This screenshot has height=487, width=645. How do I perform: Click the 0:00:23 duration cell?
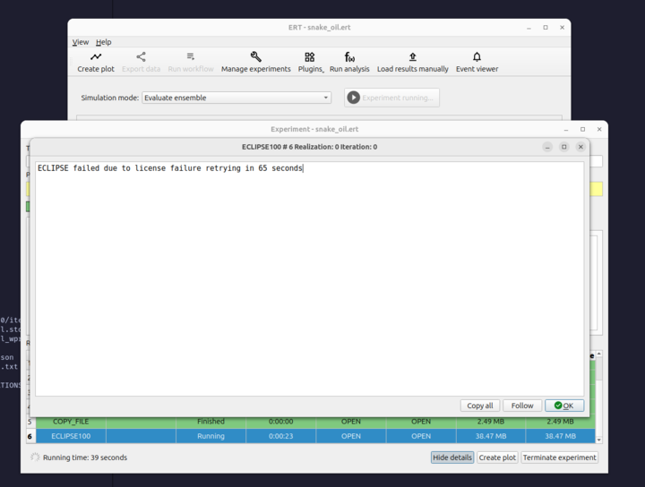pos(281,436)
